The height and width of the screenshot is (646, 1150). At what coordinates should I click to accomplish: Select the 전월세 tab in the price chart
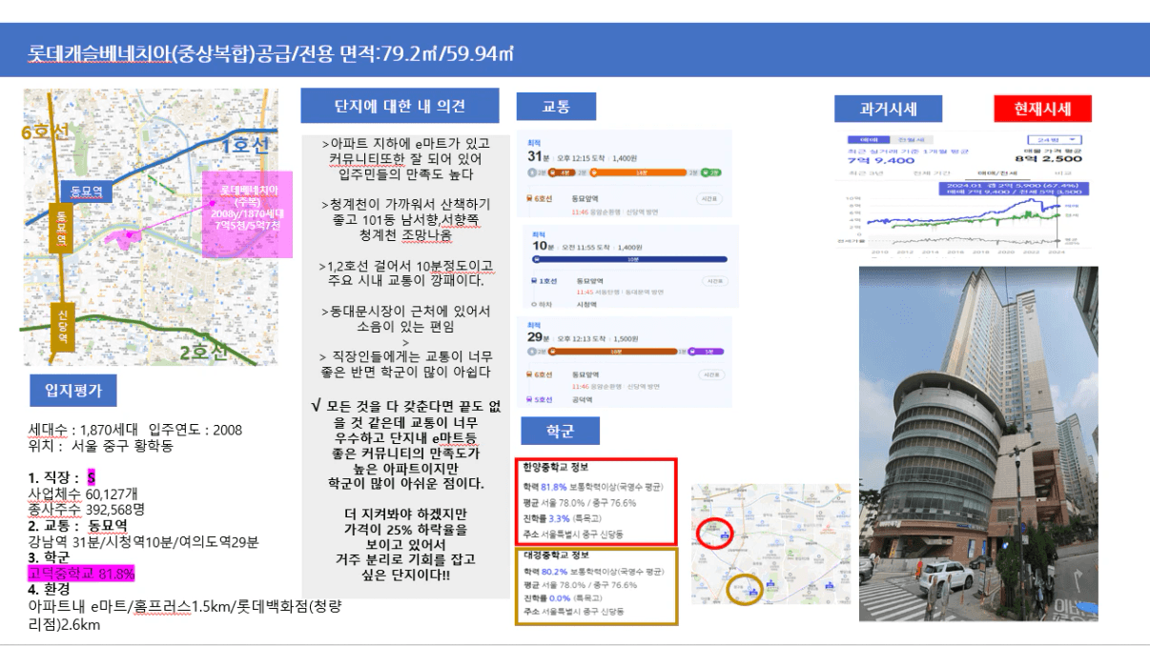tap(911, 140)
